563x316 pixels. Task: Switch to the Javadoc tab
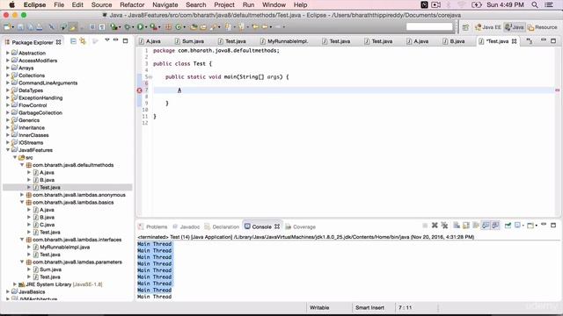(186, 226)
